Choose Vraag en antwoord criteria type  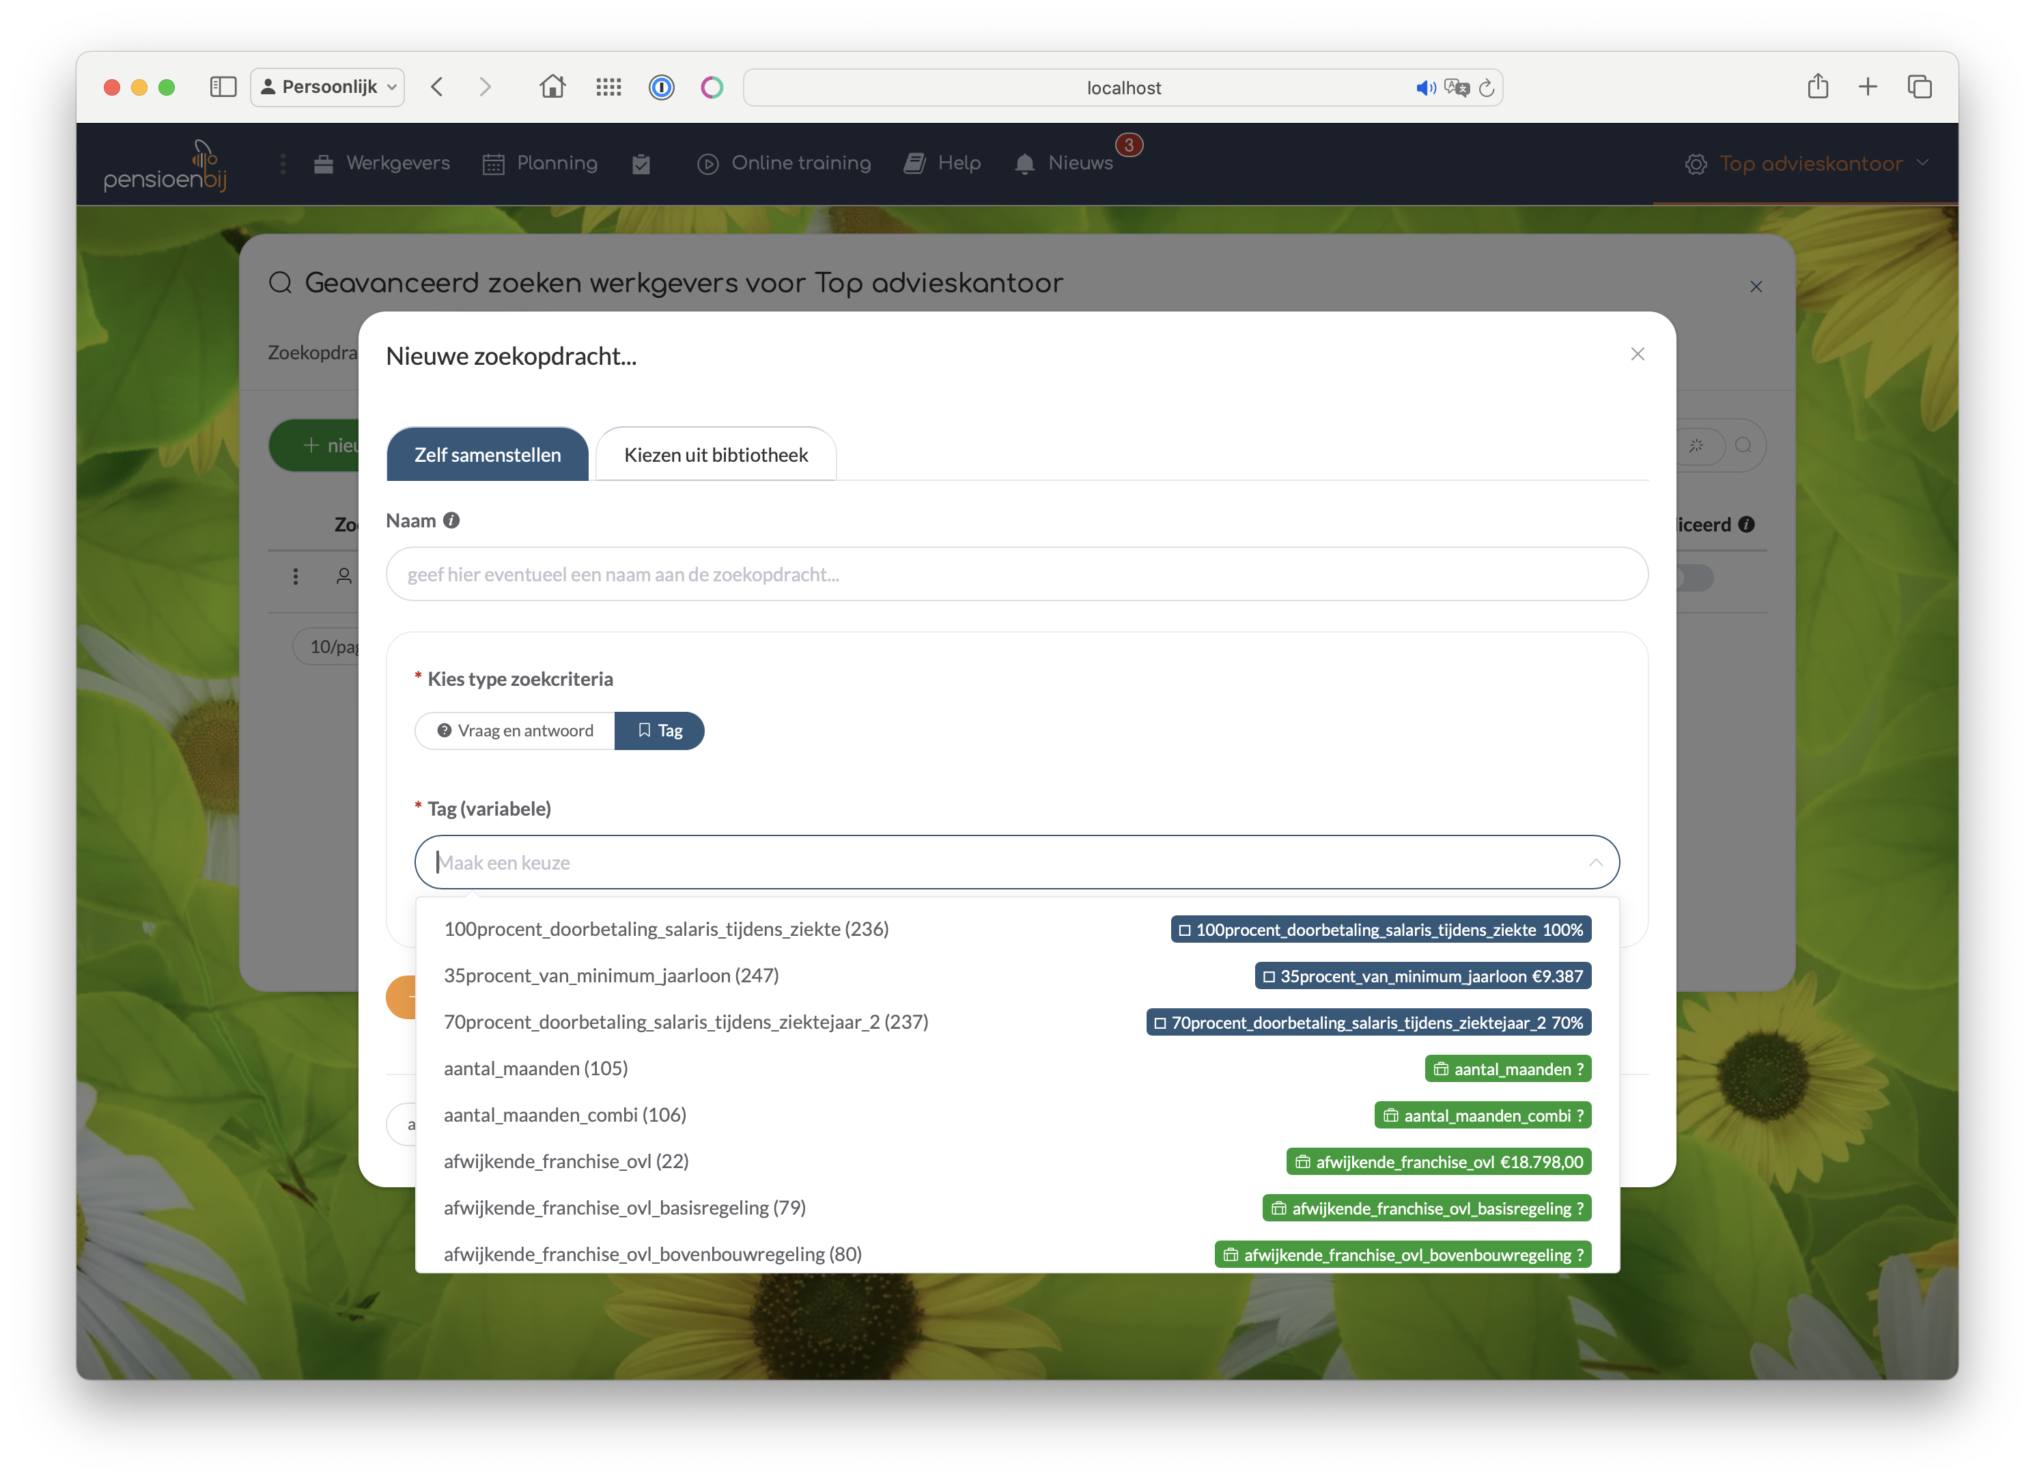point(515,731)
